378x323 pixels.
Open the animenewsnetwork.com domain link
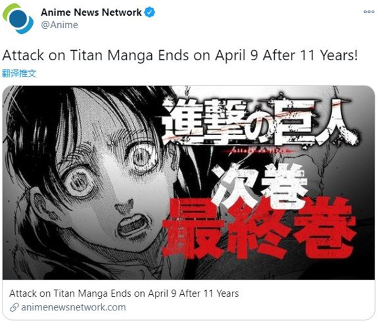coord(73,307)
